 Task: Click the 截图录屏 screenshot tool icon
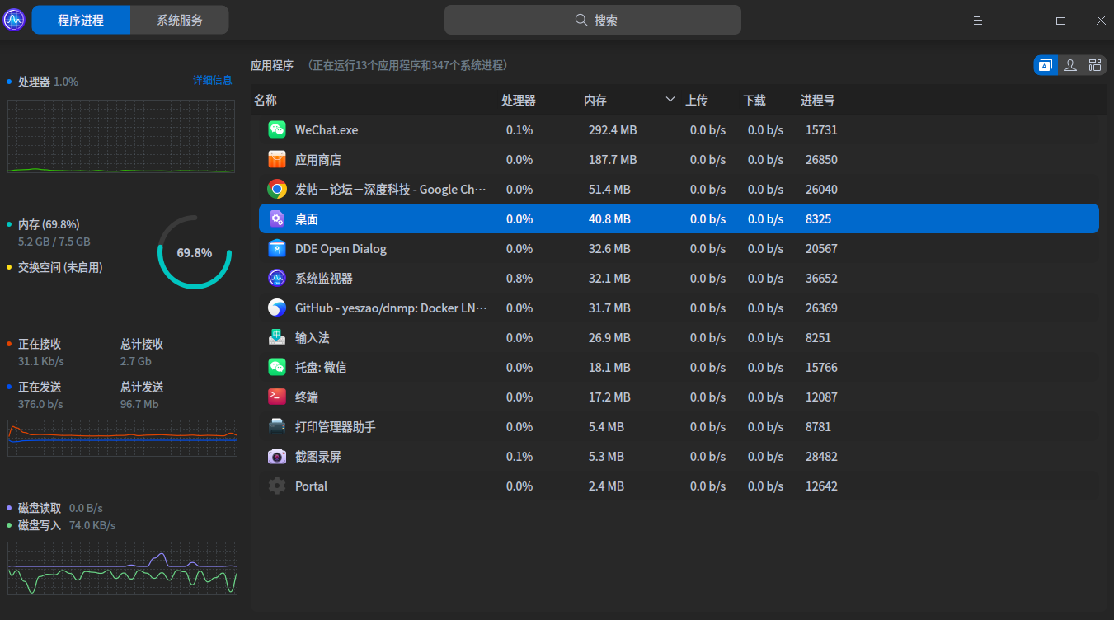(x=277, y=456)
